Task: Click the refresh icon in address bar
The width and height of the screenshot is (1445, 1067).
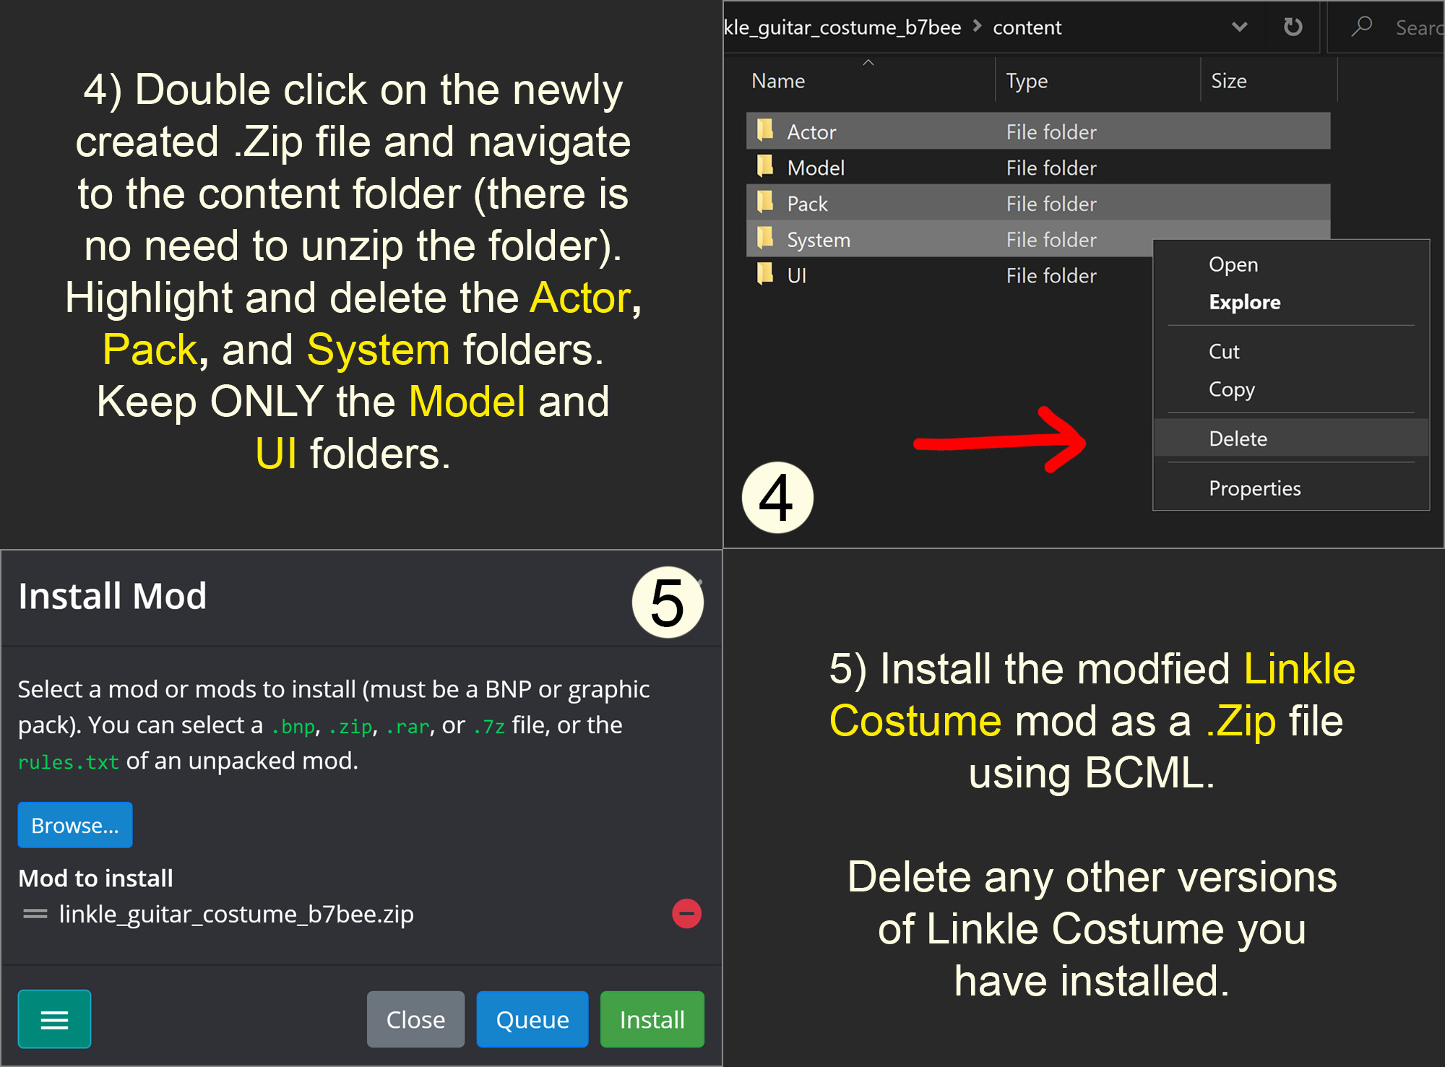Action: click(x=1293, y=27)
